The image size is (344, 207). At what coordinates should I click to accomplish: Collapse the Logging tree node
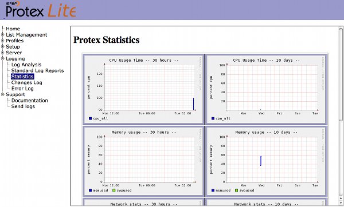[3, 58]
